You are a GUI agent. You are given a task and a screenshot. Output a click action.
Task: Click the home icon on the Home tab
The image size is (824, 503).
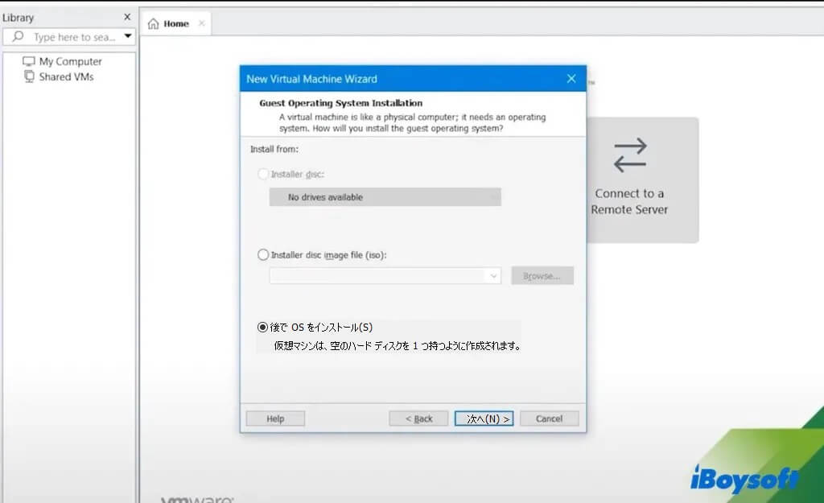(x=154, y=23)
